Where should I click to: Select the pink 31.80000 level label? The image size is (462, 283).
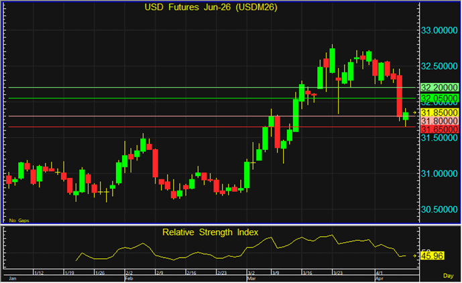coord(439,121)
